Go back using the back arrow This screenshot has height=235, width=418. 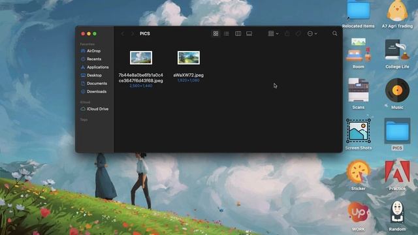pos(123,34)
